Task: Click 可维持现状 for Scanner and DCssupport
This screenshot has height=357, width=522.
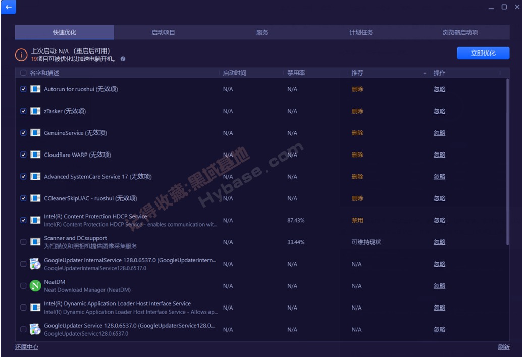Action: [x=366, y=242]
